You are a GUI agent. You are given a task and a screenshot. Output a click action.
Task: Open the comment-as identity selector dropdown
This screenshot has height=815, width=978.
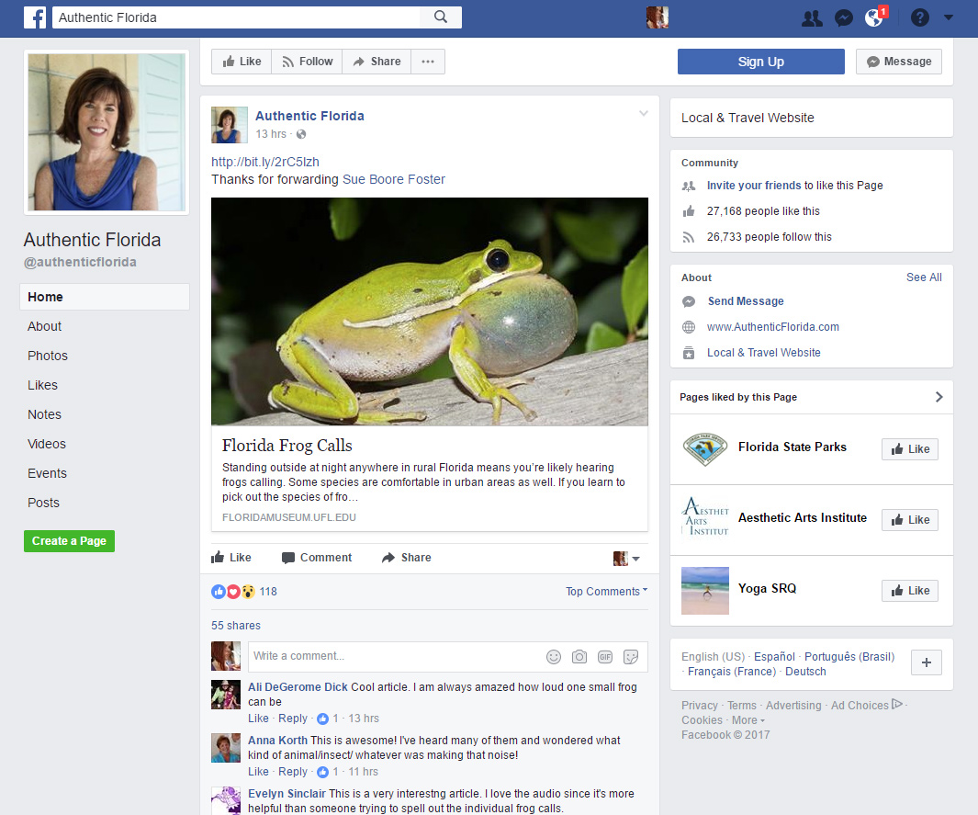tap(627, 559)
